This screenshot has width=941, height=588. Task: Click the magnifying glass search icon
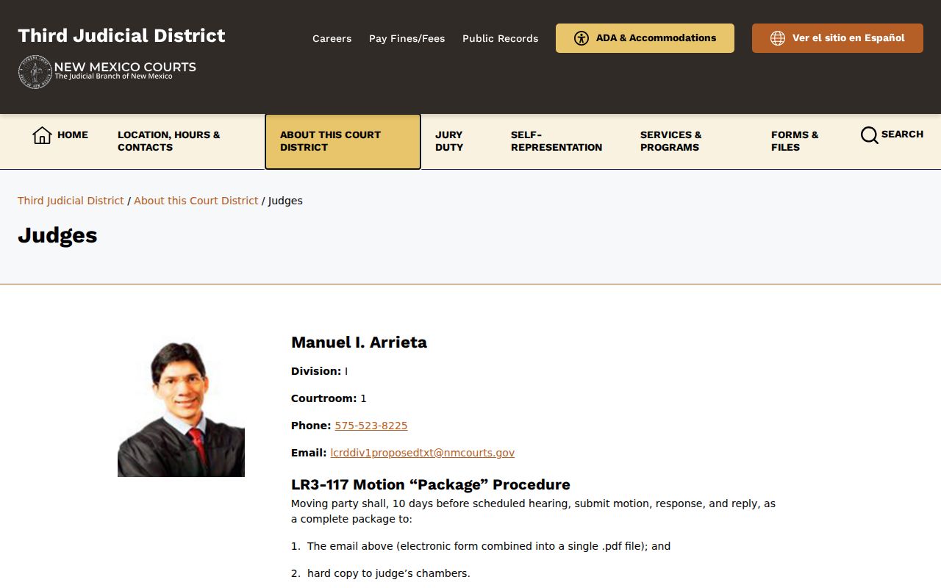(x=869, y=135)
